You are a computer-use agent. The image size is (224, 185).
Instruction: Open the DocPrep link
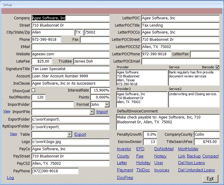point(125,178)
